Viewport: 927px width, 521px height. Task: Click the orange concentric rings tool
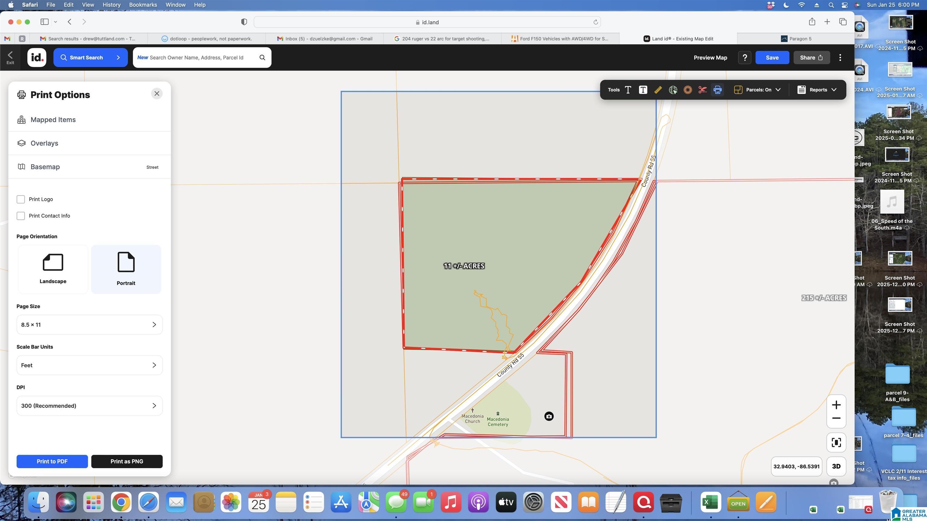click(x=687, y=90)
